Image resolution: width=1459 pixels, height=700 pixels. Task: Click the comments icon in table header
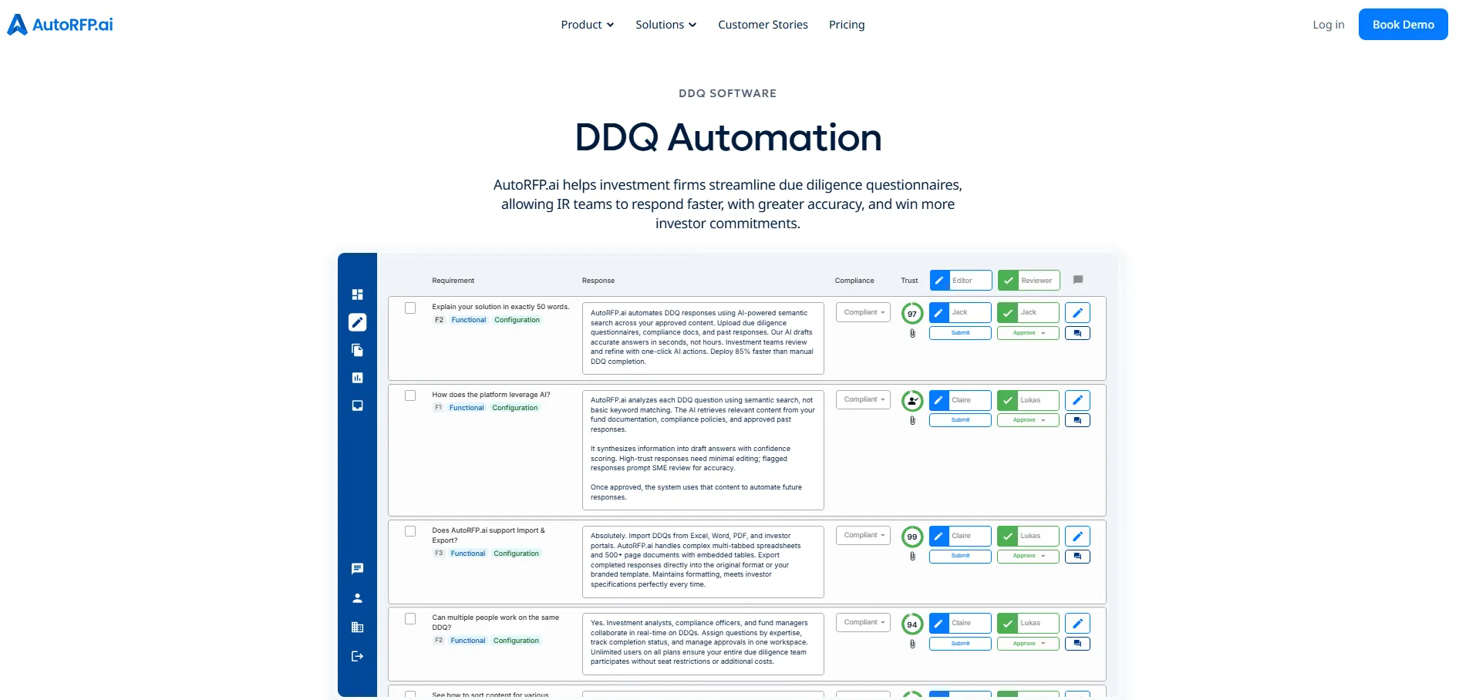pos(1078,280)
